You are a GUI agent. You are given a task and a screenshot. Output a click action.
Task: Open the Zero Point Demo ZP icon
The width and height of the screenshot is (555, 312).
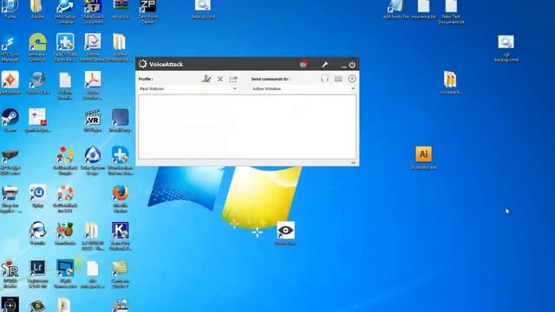pos(147,11)
